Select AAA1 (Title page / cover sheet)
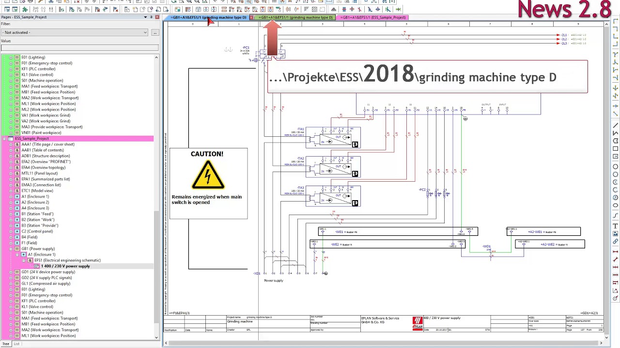620x348 pixels. click(48, 144)
